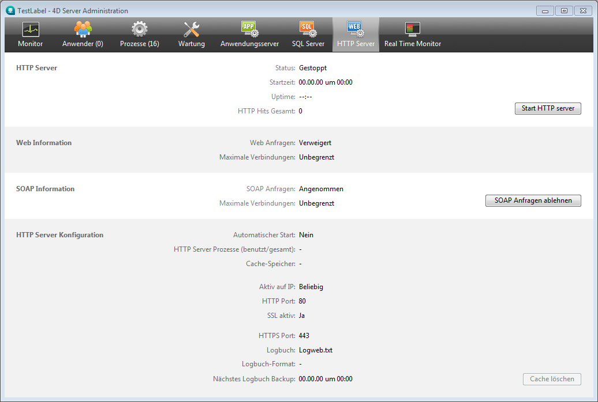Image resolution: width=598 pixels, height=402 pixels.
Task: Click the Logbuch value "Logweb.txt"
Action: point(315,350)
